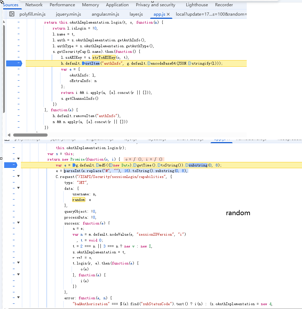The image size is (302, 309).
Task: Collapse the 'return new Promise' code block
Action: [18, 158]
